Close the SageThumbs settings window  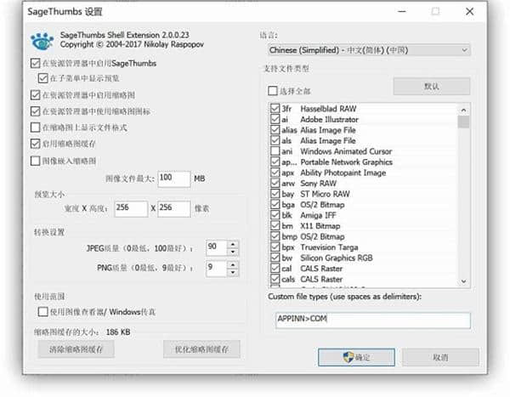(x=469, y=11)
